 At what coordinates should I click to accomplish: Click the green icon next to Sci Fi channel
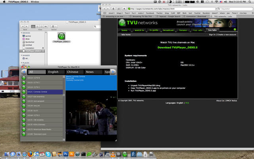tap(24, 111)
